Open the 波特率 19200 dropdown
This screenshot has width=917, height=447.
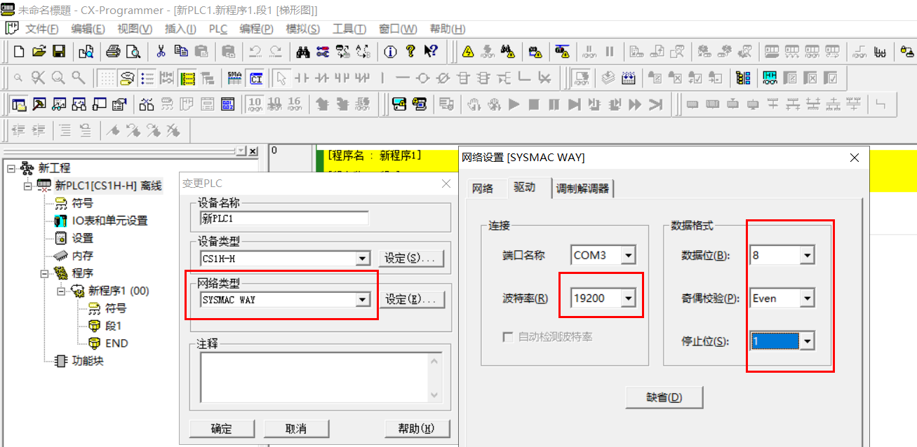[628, 298]
